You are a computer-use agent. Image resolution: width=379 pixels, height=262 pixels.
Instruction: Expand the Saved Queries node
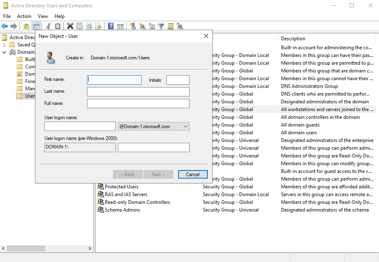(4, 44)
